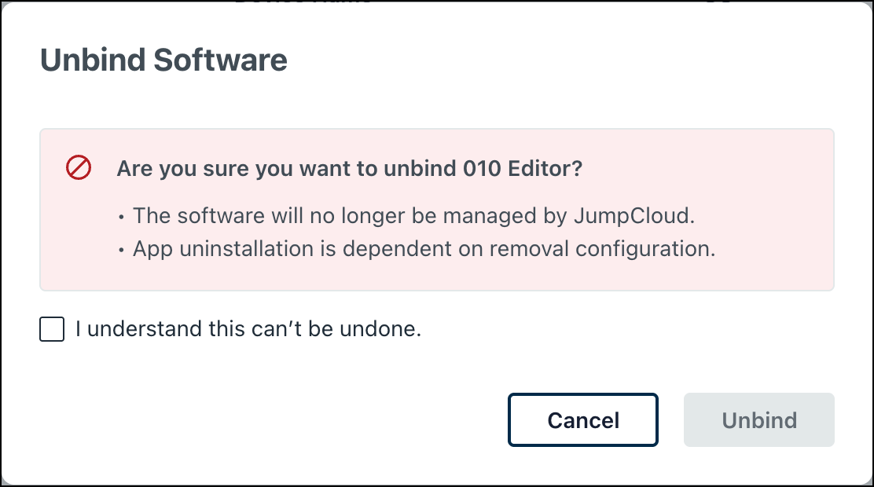This screenshot has height=487, width=874.
Task: Click the phrase 'removal configuration' in the alert
Action: [603, 249]
